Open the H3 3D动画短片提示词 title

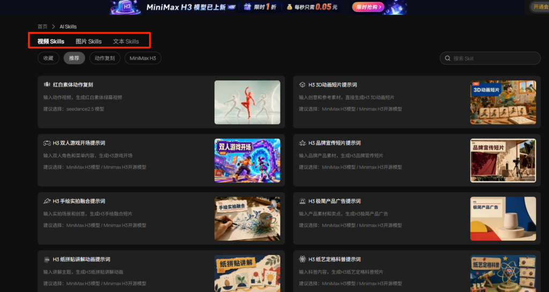click(x=332, y=85)
